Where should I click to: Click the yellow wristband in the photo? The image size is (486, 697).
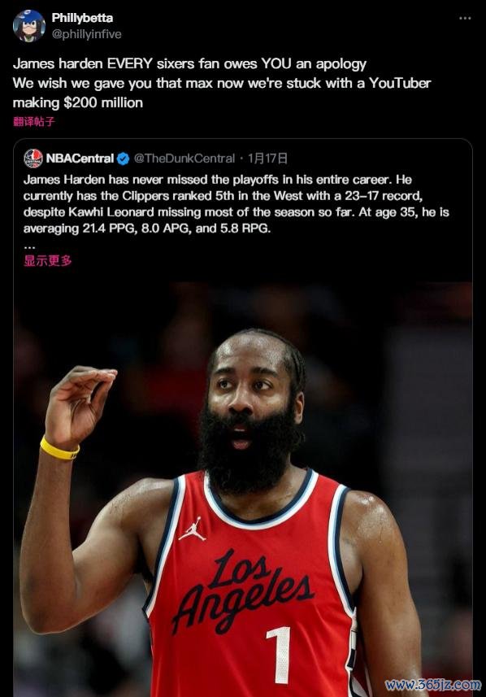pos(59,448)
